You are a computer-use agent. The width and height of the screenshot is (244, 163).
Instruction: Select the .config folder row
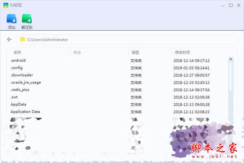pos(118,68)
